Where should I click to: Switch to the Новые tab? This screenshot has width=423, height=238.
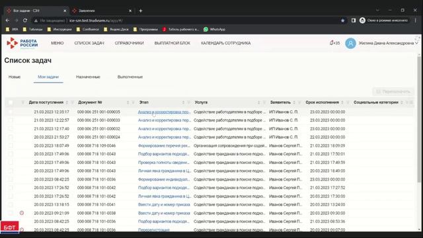click(15, 77)
